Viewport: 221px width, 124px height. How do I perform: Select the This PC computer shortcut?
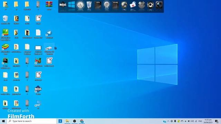38,104
